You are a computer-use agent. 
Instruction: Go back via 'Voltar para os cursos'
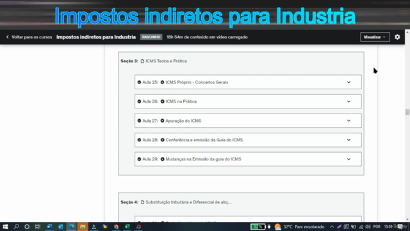click(x=29, y=37)
